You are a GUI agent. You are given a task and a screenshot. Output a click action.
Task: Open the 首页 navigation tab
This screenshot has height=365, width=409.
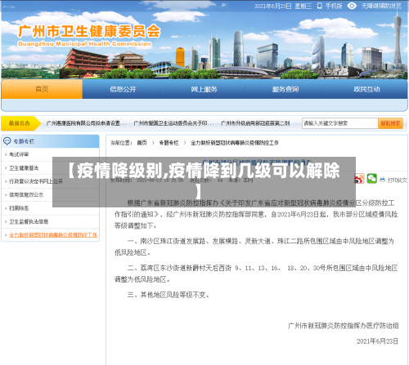pyautogui.click(x=42, y=89)
